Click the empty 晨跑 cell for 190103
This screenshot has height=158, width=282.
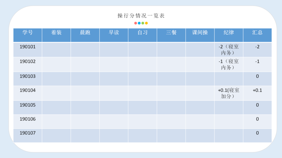tap(85, 79)
